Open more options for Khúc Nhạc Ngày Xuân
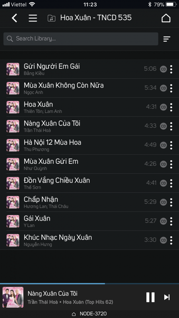 coord(171,240)
